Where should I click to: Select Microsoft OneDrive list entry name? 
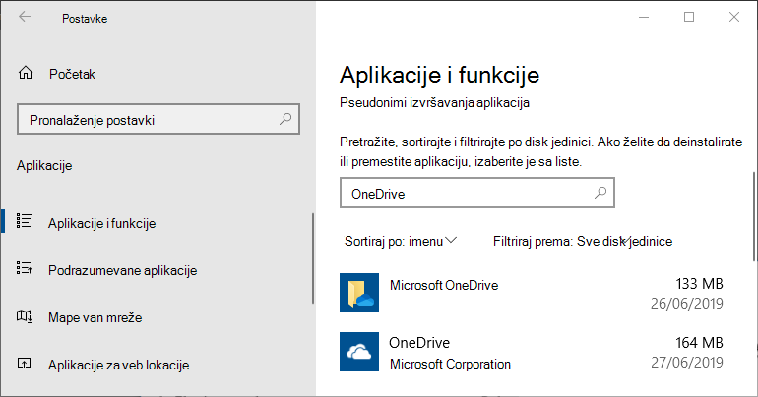click(x=444, y=285)
